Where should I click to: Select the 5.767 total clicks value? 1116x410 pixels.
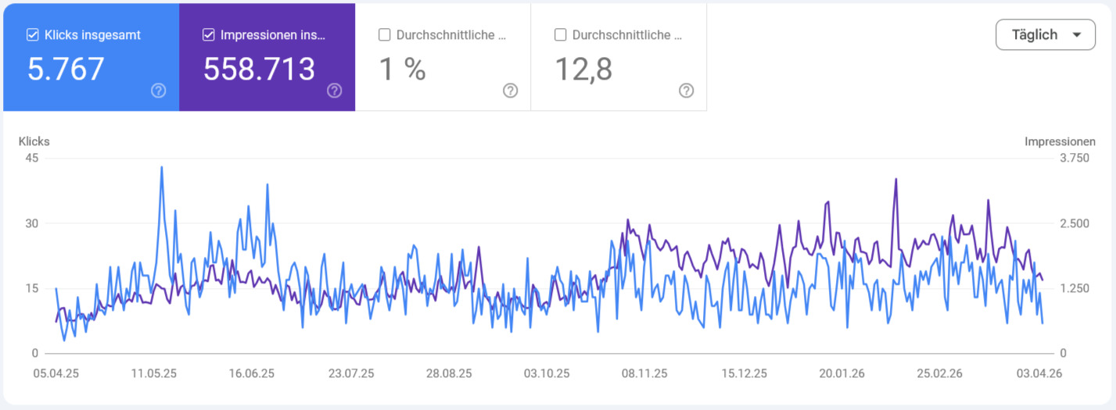tap(66, 70)
